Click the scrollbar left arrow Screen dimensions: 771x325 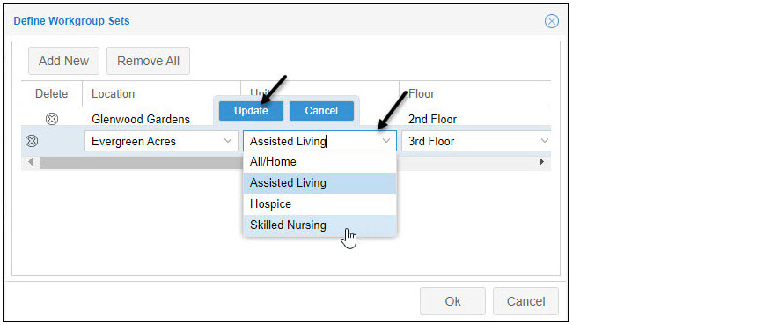[x=31, y=161]
